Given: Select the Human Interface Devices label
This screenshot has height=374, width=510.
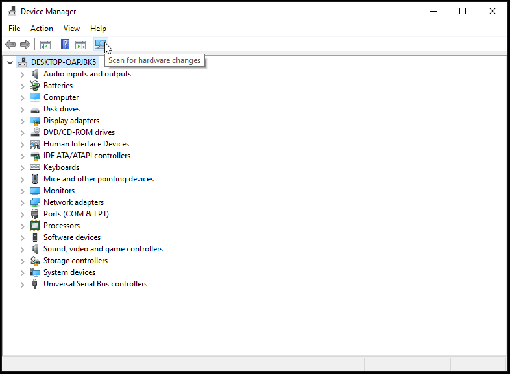Looking at the screenshot, I should click(86, 144).
